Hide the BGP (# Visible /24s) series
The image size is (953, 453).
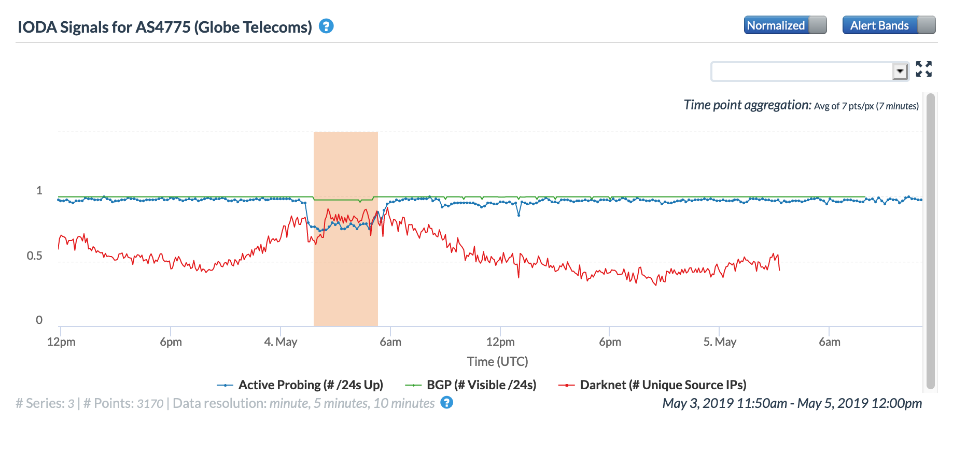(481, 385)
